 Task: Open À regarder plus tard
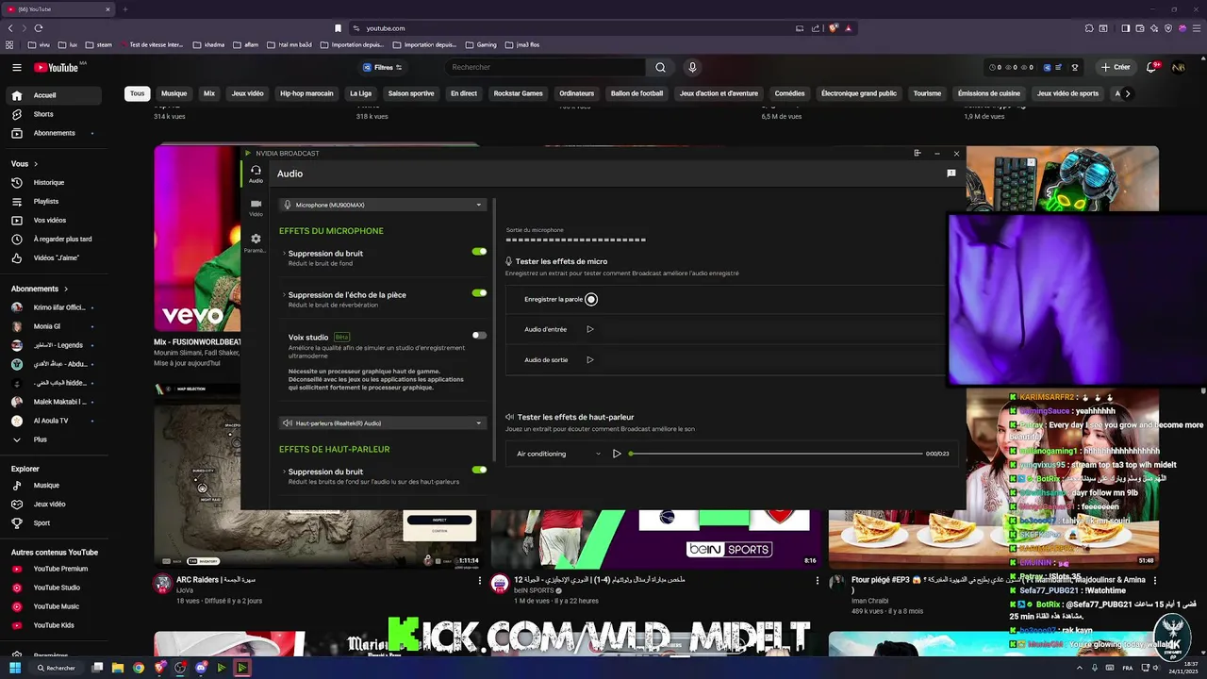click(54, 239)
